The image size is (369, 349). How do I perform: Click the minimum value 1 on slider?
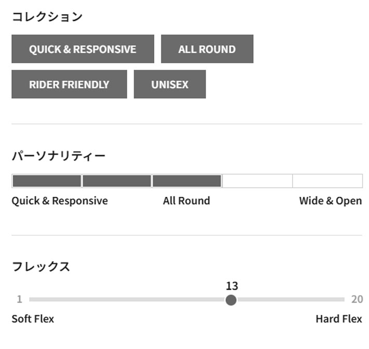(x=19, y=299)
